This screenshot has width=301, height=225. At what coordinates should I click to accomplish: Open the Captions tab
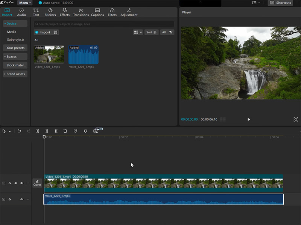(97, 12)
